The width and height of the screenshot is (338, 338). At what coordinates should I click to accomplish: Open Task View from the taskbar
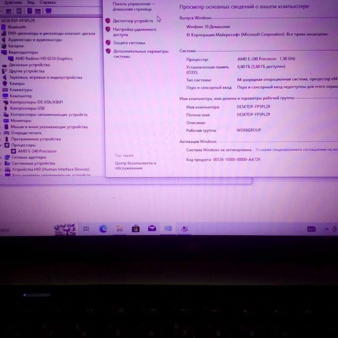pos(86,229)
